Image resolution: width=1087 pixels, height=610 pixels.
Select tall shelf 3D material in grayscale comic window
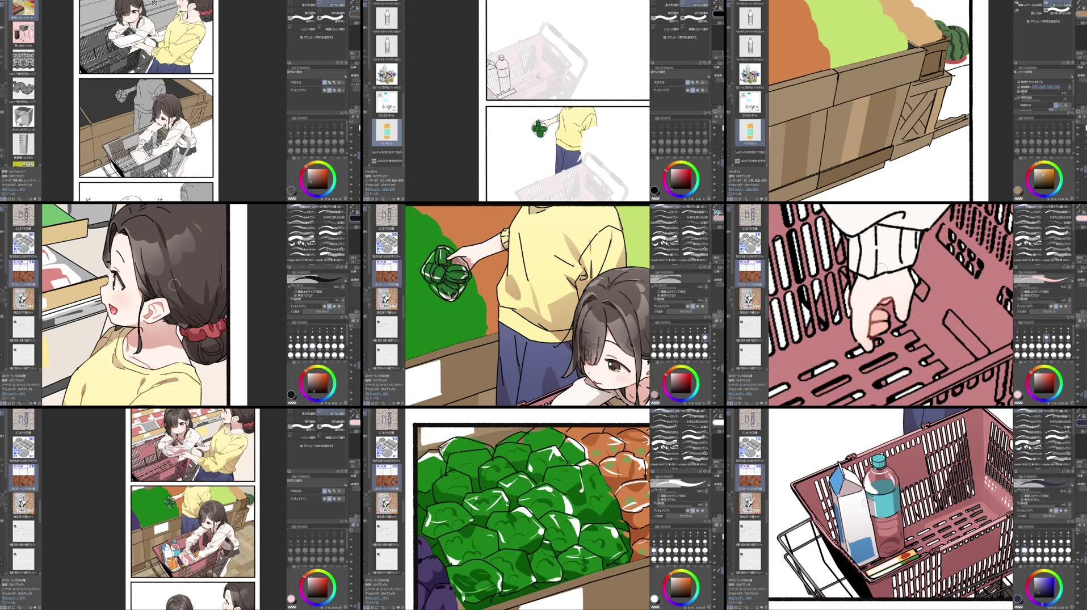[23, 144]
